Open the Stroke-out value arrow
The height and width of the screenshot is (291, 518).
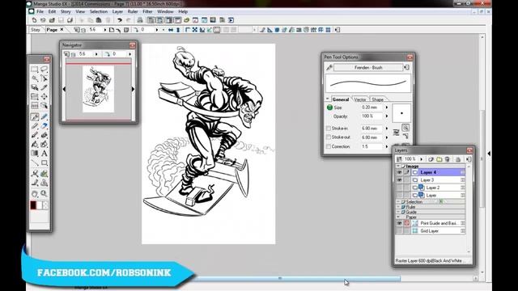click(x=387, y=137)
